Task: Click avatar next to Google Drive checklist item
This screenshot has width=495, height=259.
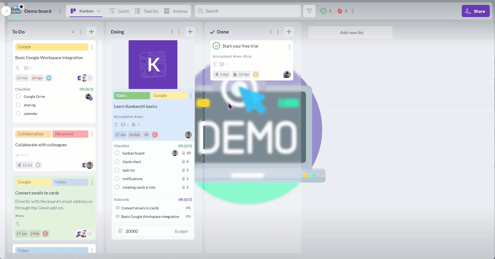Action: [89, 97]
